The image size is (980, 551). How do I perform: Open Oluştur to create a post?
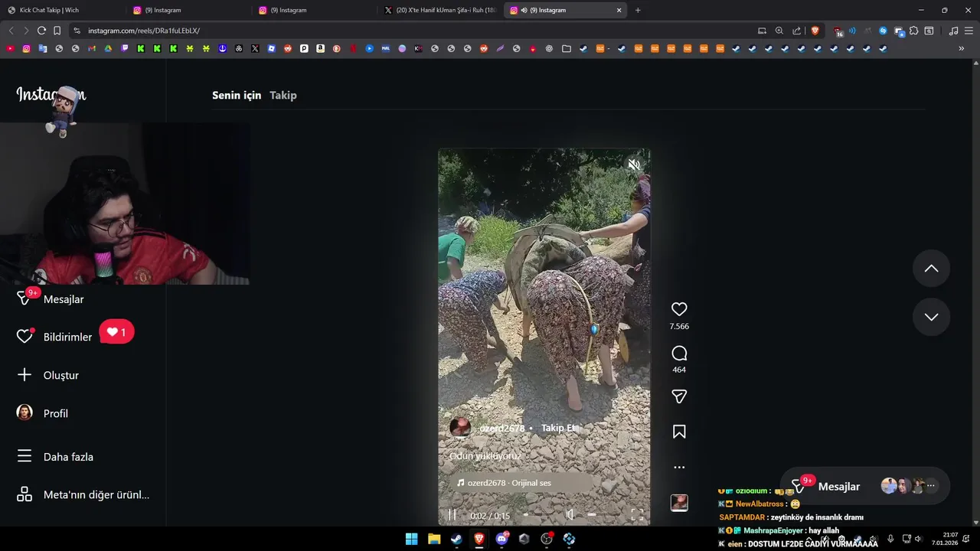[x=61, y=375]
